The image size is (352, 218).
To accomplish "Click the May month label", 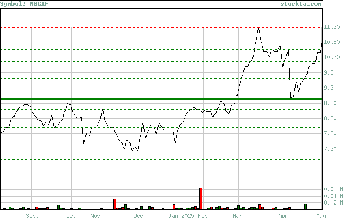I will (x=321, y=215).
